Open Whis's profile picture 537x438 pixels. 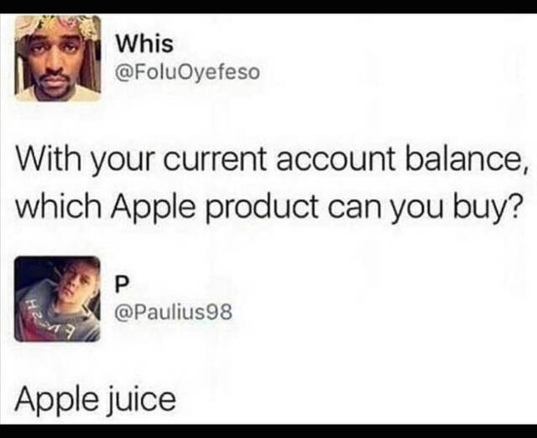58,59
